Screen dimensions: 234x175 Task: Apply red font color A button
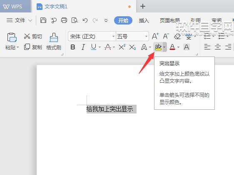[x=172, y=47]
